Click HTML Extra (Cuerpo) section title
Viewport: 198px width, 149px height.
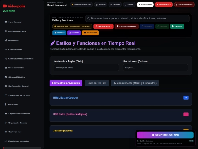[x=65, y=98]
